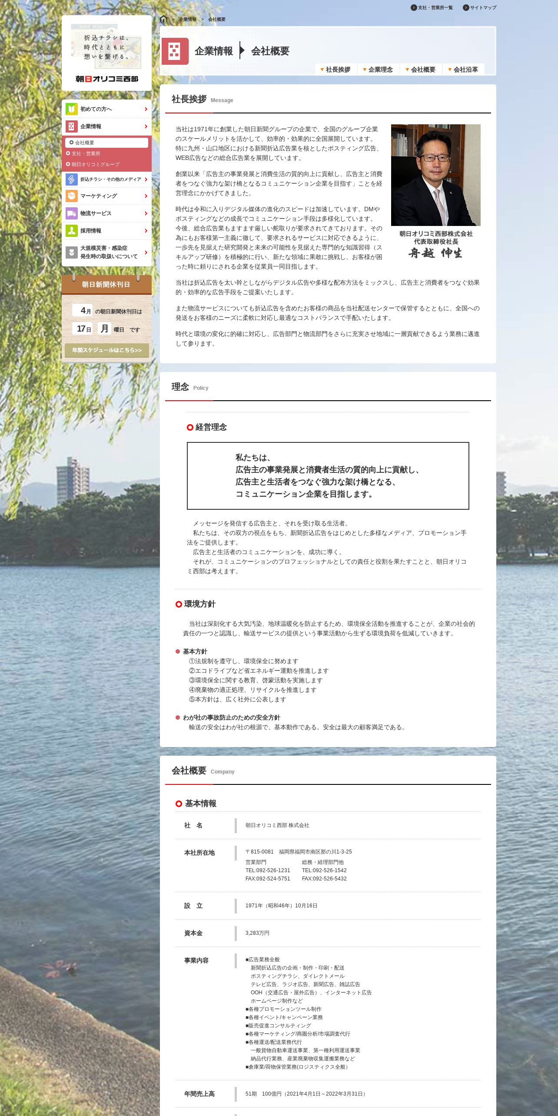
Task: Jump to 社長挨拶 anchor tab
Action: 335,70
